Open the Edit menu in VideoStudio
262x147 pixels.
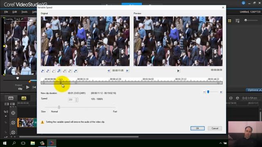tap(15, 12)
